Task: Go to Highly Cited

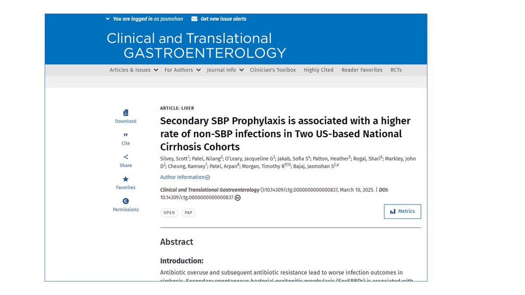Action: (318, 70)
